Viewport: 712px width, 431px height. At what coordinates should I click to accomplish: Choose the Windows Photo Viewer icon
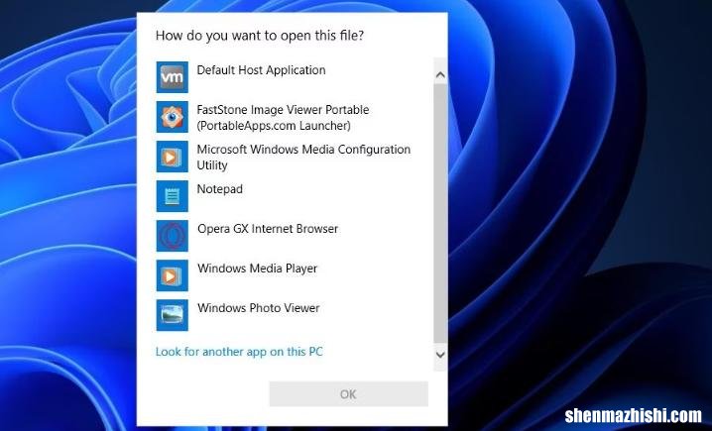[x=173, y=315]
